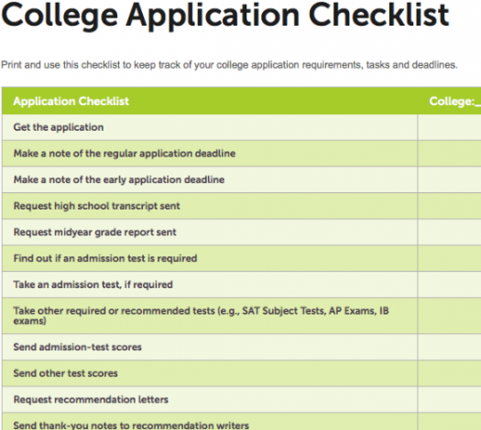The height and width of the screenshot is (430, 481).
Task: Select the Get the application row text
Action: (x=59, y=127)
